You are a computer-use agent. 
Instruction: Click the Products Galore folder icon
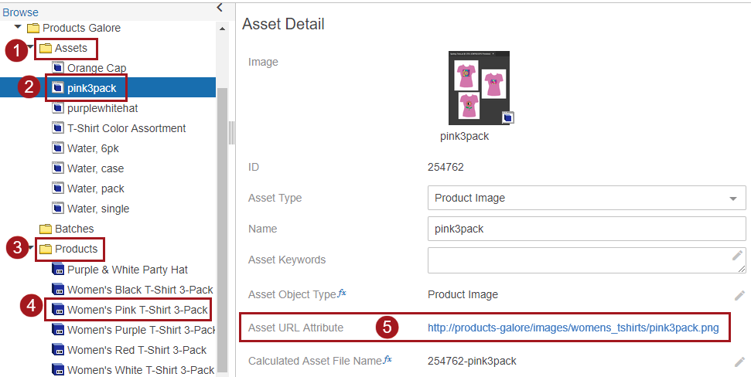click(33, 28)
